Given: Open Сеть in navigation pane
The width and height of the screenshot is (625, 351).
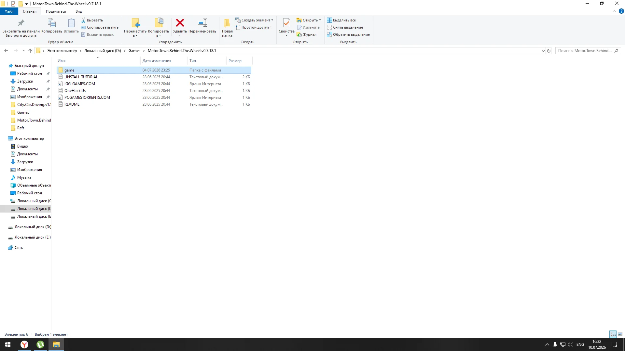Looking at the screenshot, I should point(19,248).
